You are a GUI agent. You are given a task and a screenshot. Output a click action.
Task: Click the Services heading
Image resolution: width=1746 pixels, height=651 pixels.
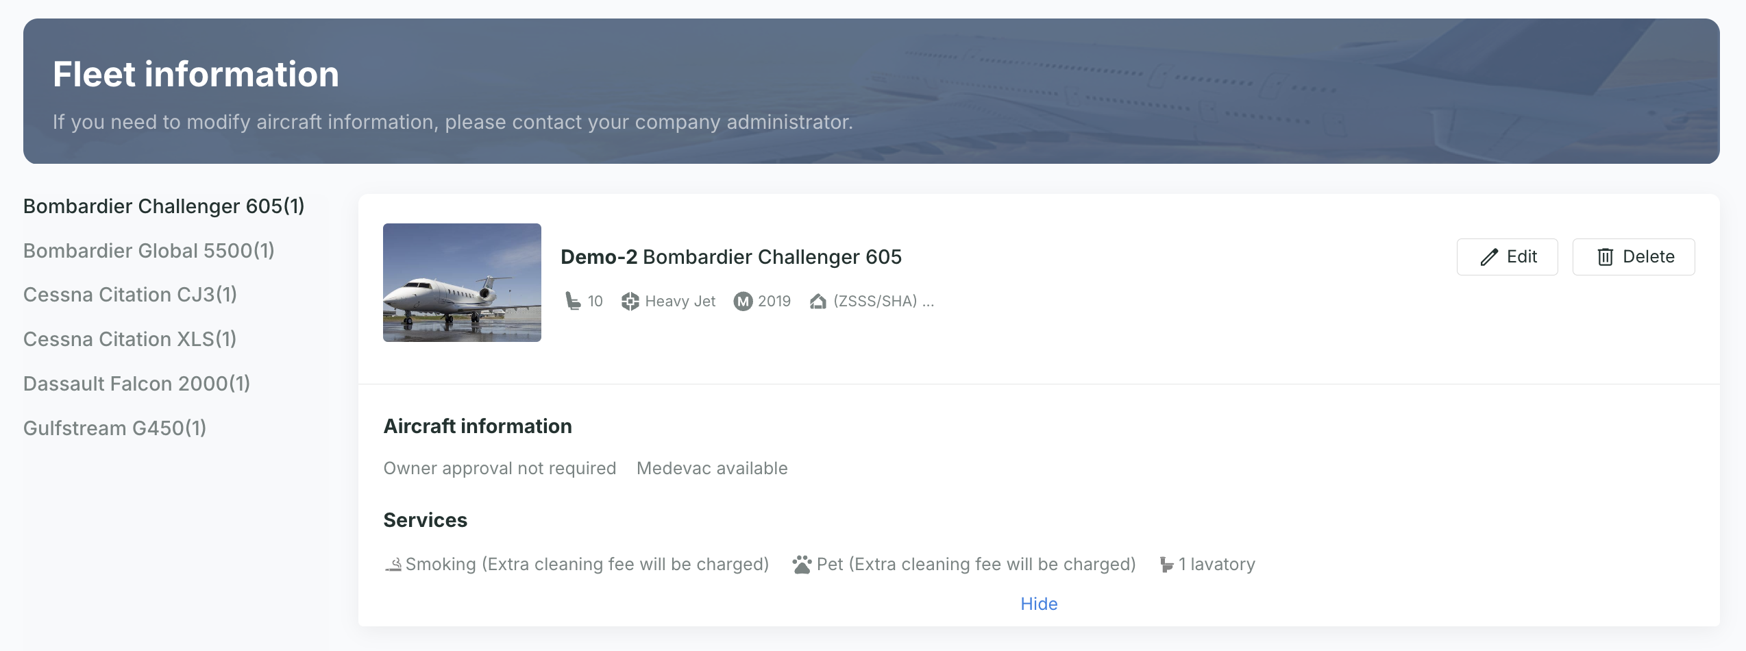point(425,520)
